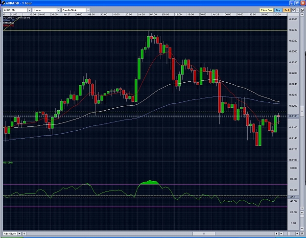Viewport: 306px width, 238px height.
Task: Click the AUD/USD (CandleStick) legend label
Action: (x=17, y=18)
